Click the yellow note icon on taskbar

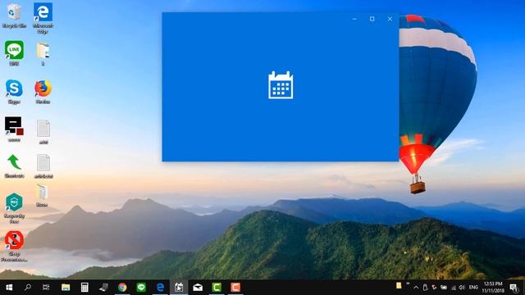click(399, 285)
